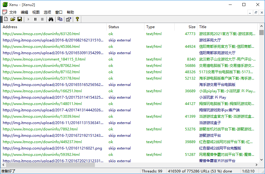265x174 pixels.
Task: Select the comment_184115_0.html address
Action: click(x=44, y=59)
